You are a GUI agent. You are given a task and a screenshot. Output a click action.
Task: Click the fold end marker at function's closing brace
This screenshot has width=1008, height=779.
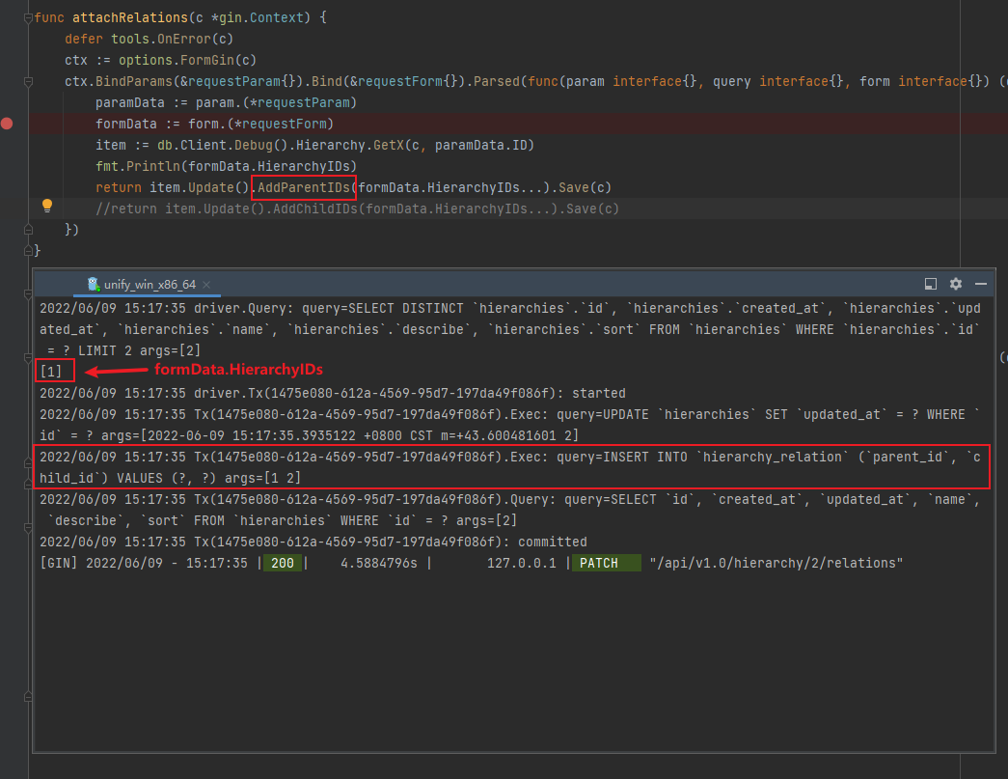click(28, 251)
